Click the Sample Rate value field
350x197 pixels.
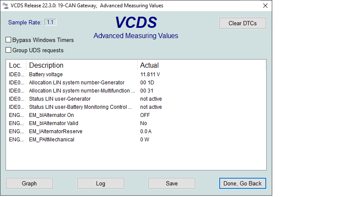[50, 22]
